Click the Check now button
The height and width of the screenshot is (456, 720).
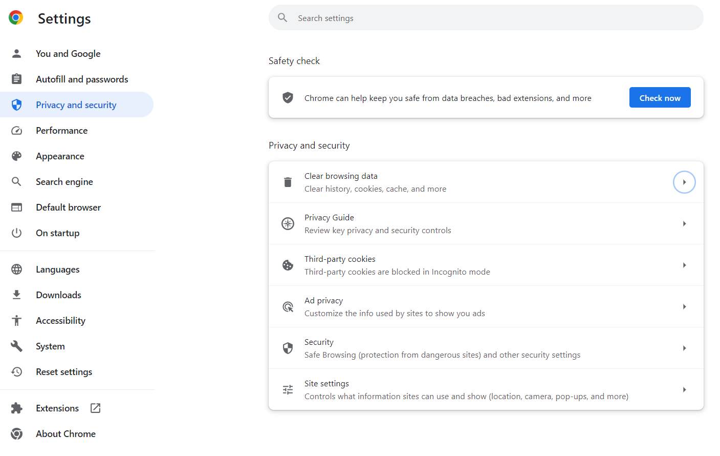tap(660, 97)
